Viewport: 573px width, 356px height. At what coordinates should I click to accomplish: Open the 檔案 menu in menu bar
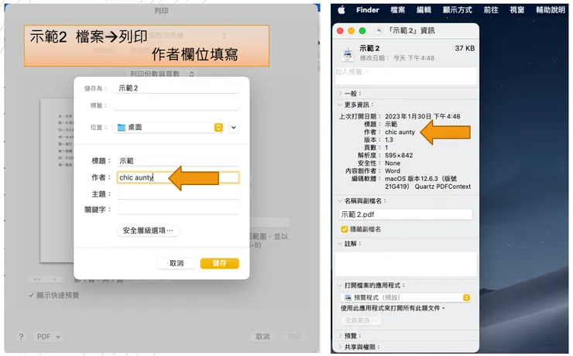[x=397, y=10]
